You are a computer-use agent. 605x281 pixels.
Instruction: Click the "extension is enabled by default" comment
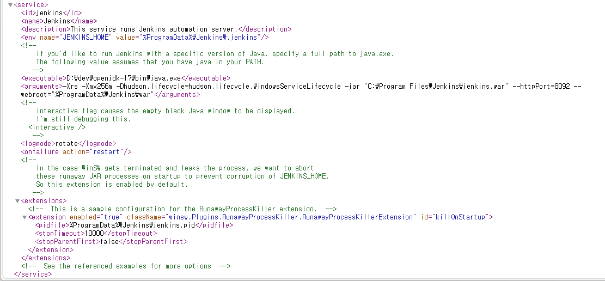(x=112, y=185)
